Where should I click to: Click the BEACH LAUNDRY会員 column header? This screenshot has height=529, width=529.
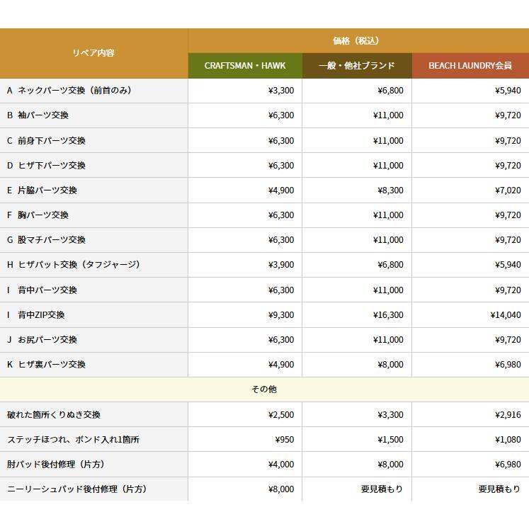[x=470, y=66]
